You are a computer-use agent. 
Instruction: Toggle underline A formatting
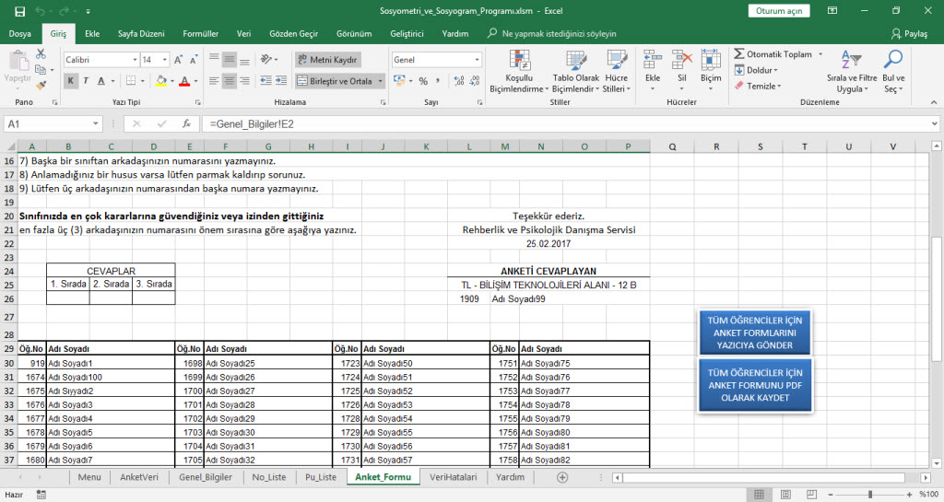point(101,80)
